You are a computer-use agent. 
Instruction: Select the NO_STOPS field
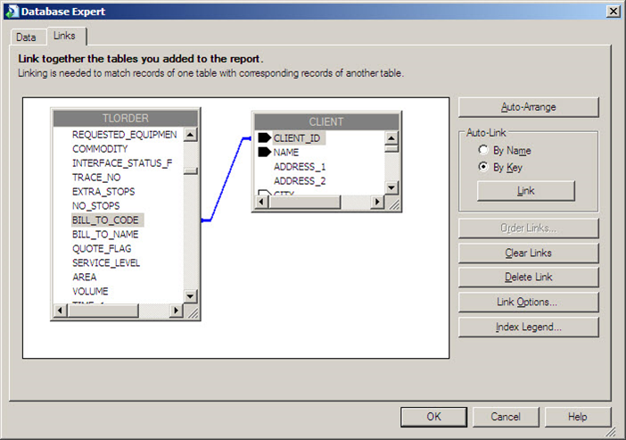(x=95, y=206)
